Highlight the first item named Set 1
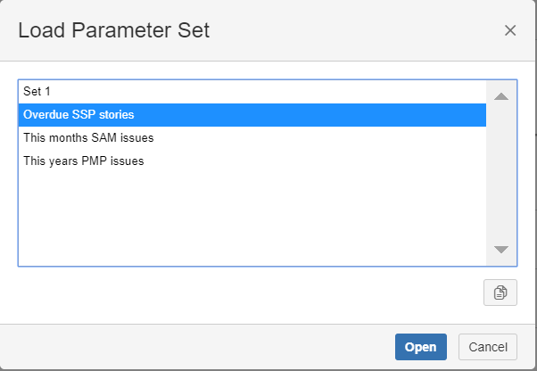 (x=38, y=91)
